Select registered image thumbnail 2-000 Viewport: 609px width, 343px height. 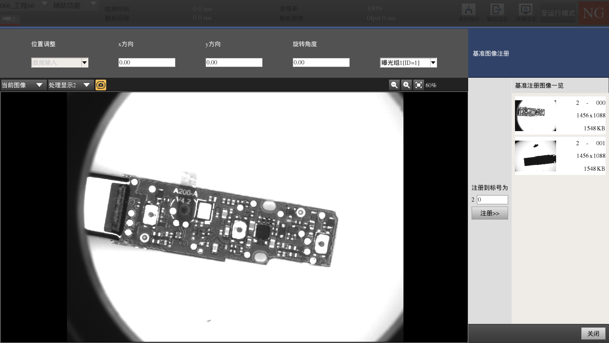[x=536, y=115]
